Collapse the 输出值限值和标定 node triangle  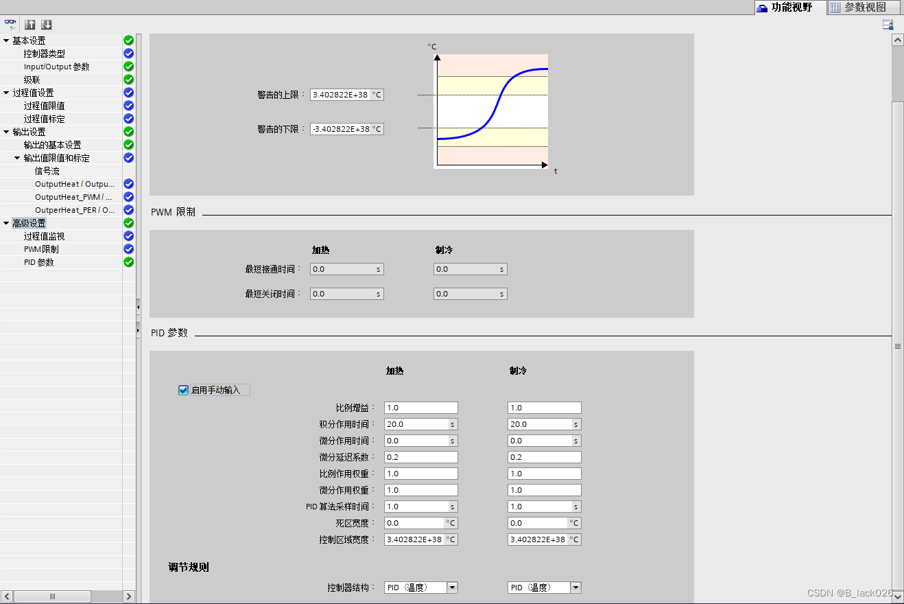point(17,158)
